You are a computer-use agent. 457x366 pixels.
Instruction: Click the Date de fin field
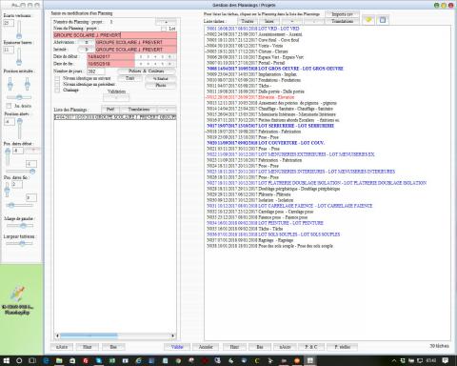click(x=110, y=64)
